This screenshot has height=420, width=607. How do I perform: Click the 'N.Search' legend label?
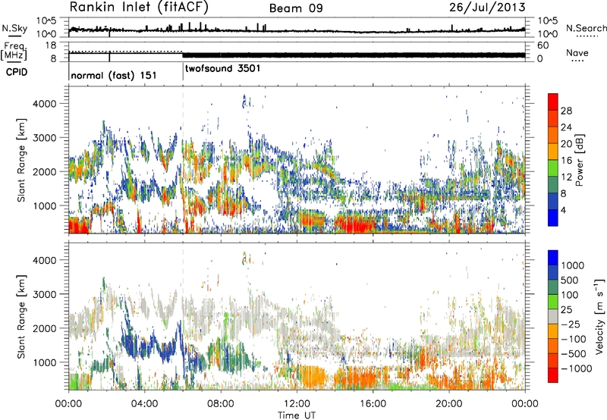coord(587,28)
